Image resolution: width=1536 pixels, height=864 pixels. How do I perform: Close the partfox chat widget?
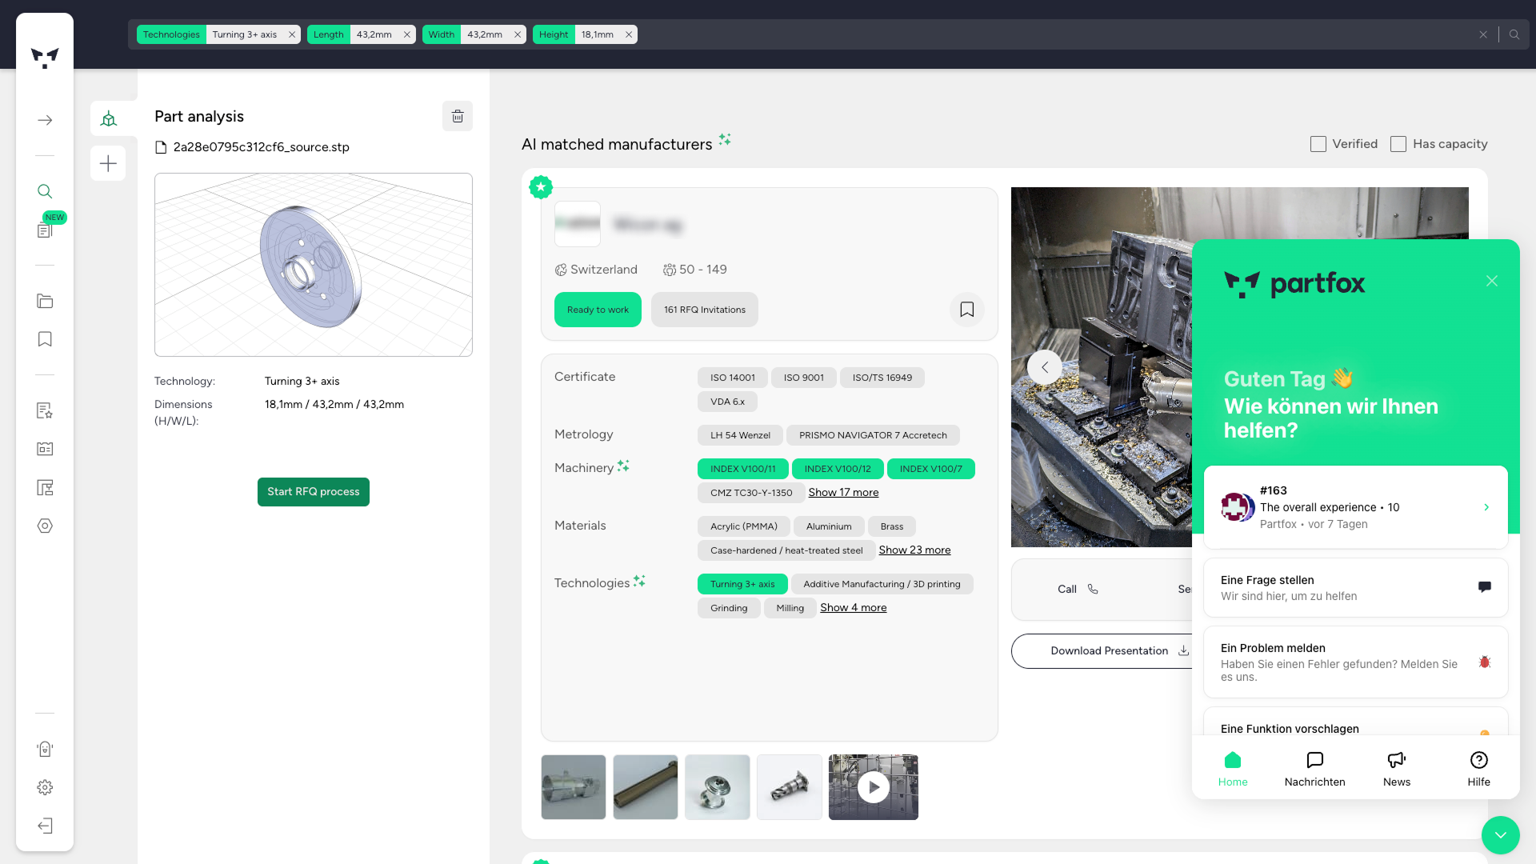tap(1492, 281)
